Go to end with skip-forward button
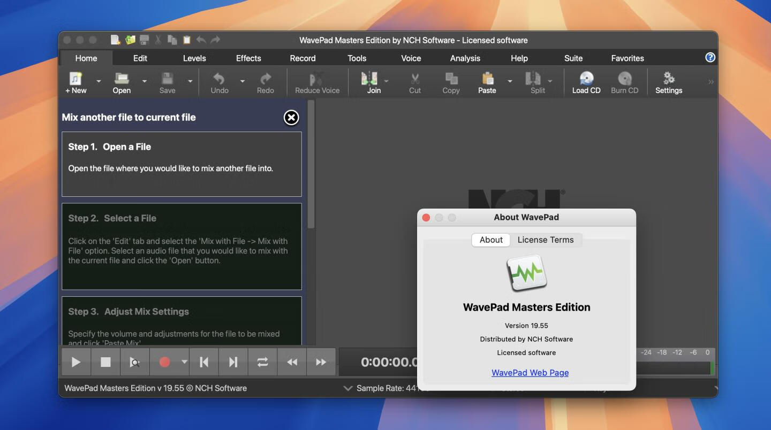The width and height of the screenshot is (771, 430). (233, 362)
